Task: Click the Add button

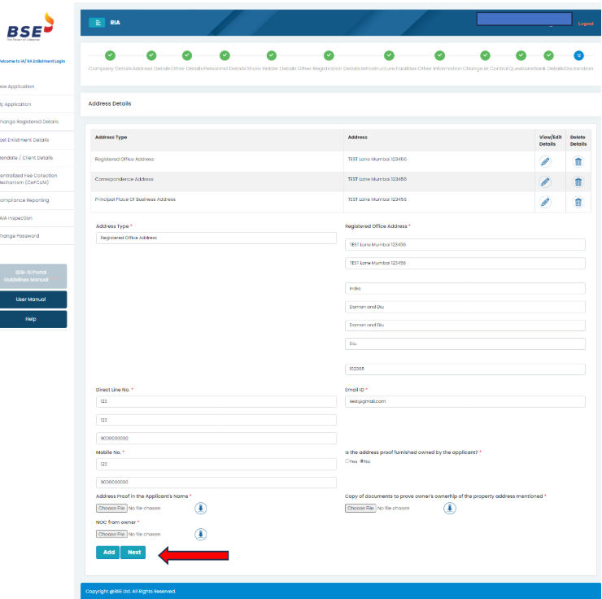Action: [x=108, y=553]
